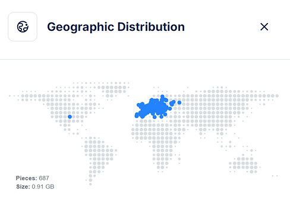Click the Madagascar dots east of Africa
The width and height of the screenshot is (290, 222).
pyautogui.click(x=179, y=159)
